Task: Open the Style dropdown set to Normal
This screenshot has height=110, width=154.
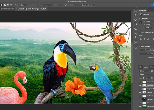Action: pyautogui.click(x=48, y=5)
